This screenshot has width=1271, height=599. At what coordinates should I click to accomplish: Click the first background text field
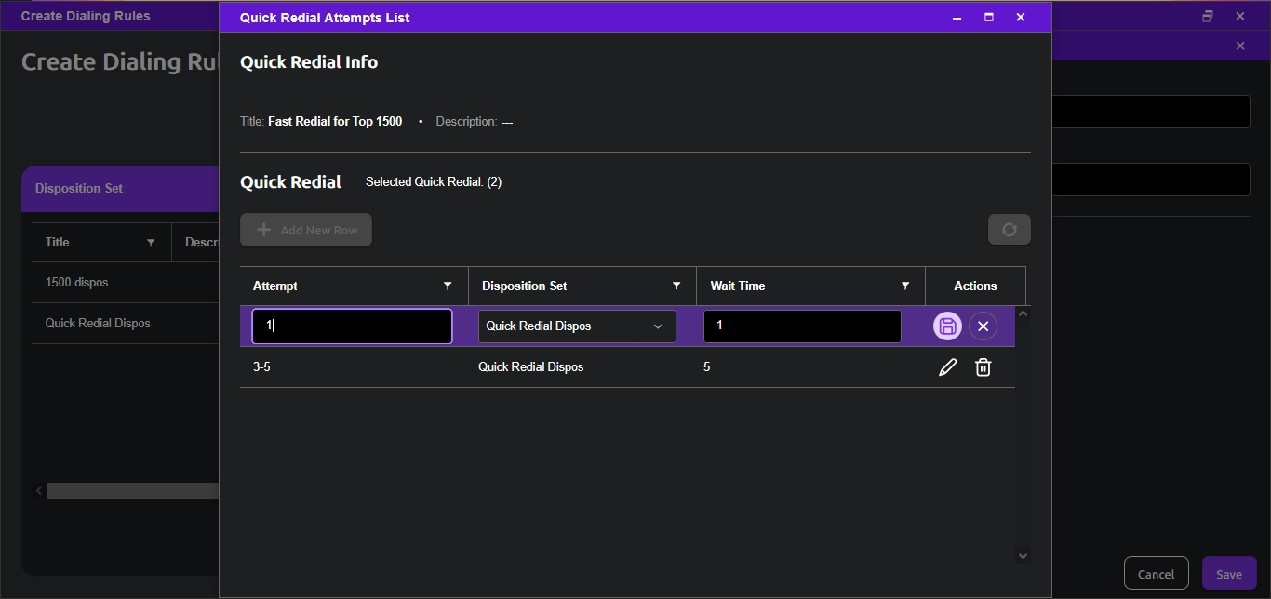(1151, 112)
